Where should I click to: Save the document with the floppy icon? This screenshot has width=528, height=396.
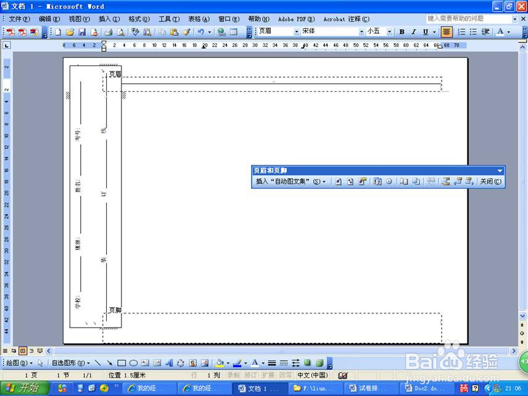82,32
